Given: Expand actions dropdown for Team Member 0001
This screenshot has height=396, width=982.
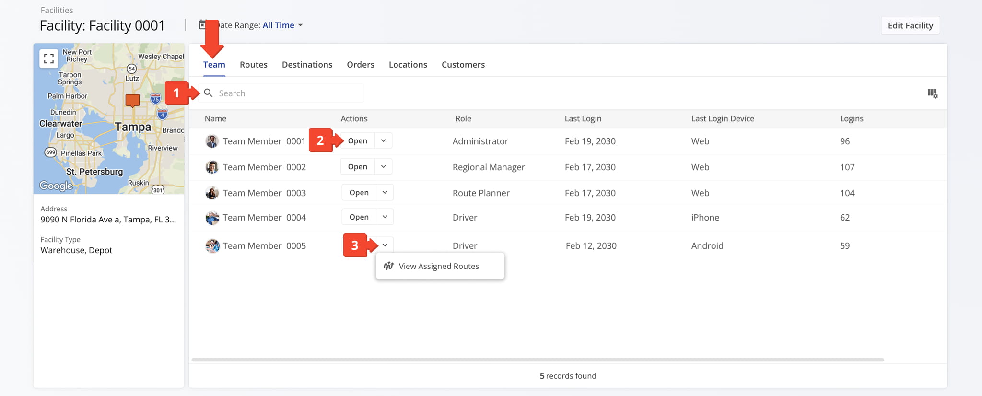Looking at the screenshot, I should tap(384, 141).
